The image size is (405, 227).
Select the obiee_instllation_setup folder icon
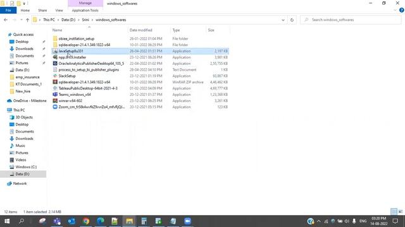(x=55, y=38)
